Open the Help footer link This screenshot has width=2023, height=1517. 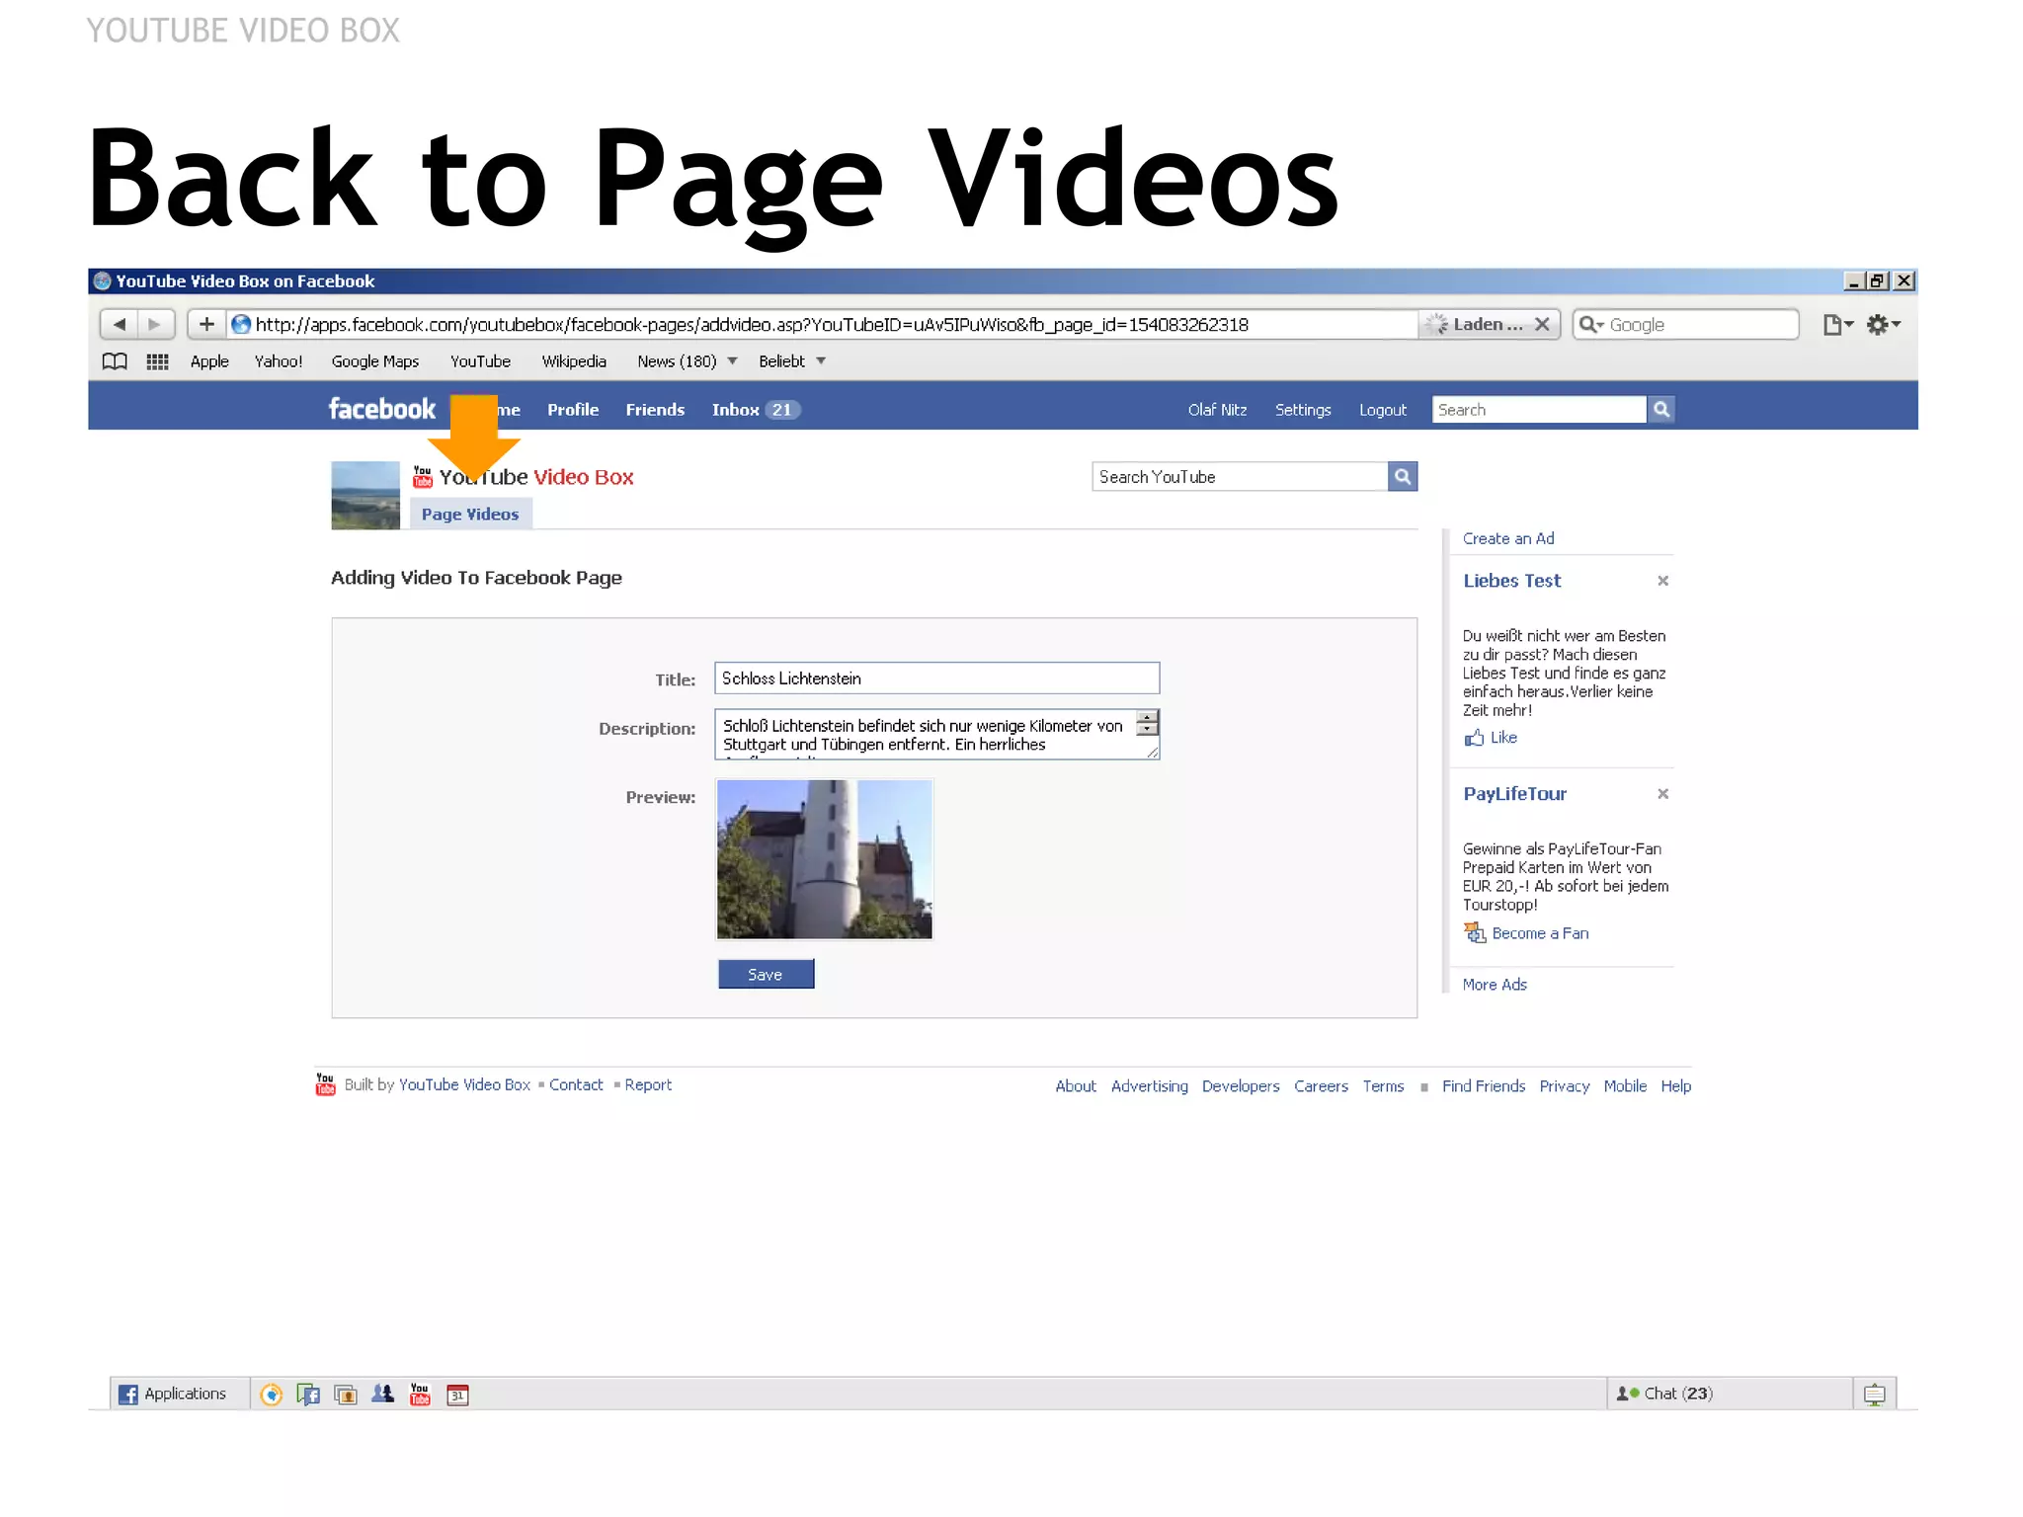click(x=1675, y=1086)
